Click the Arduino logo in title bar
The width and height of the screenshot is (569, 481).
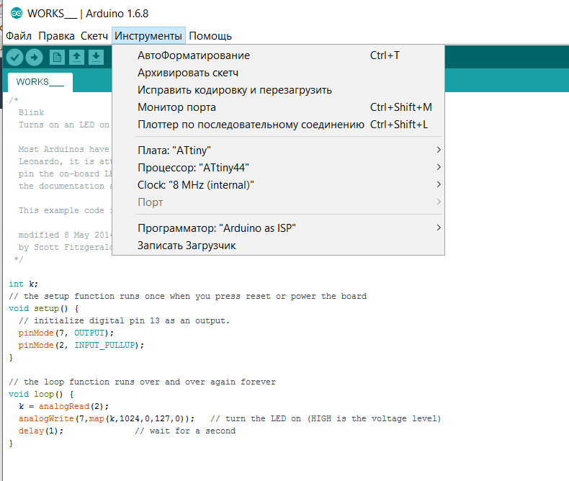point(17,14)
